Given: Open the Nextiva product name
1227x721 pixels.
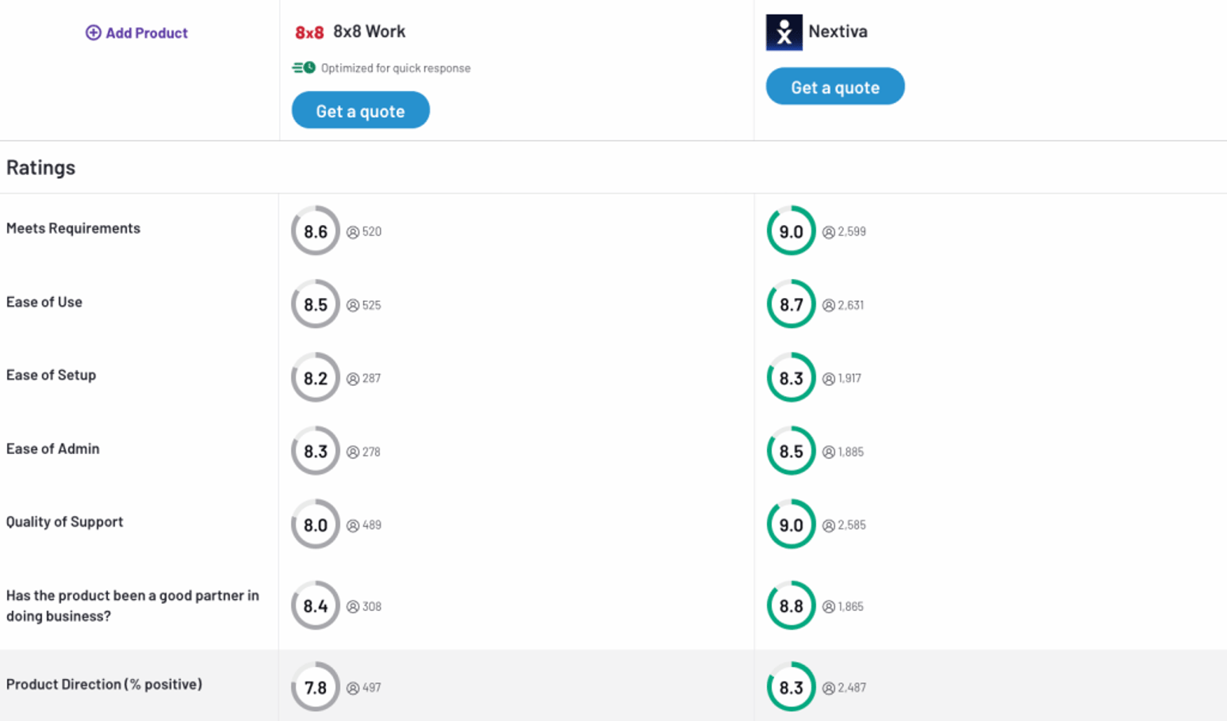Looking at the screenshot, I should pos(838,32).
